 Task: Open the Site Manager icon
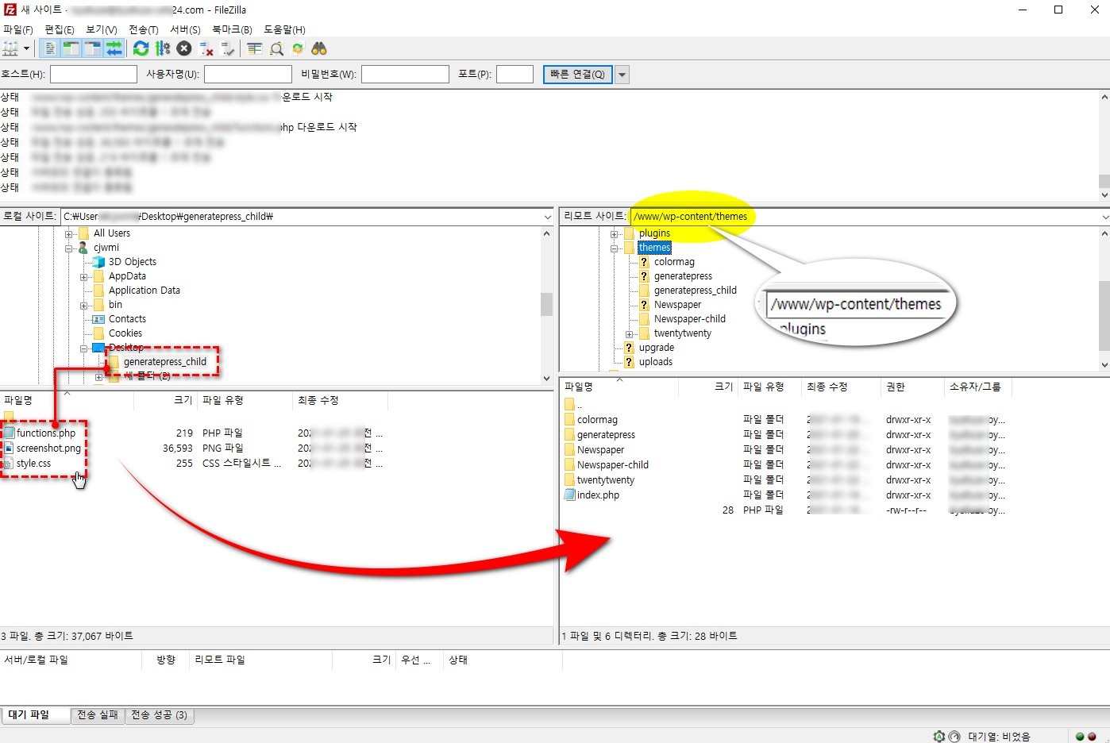[x=10, y=48]
